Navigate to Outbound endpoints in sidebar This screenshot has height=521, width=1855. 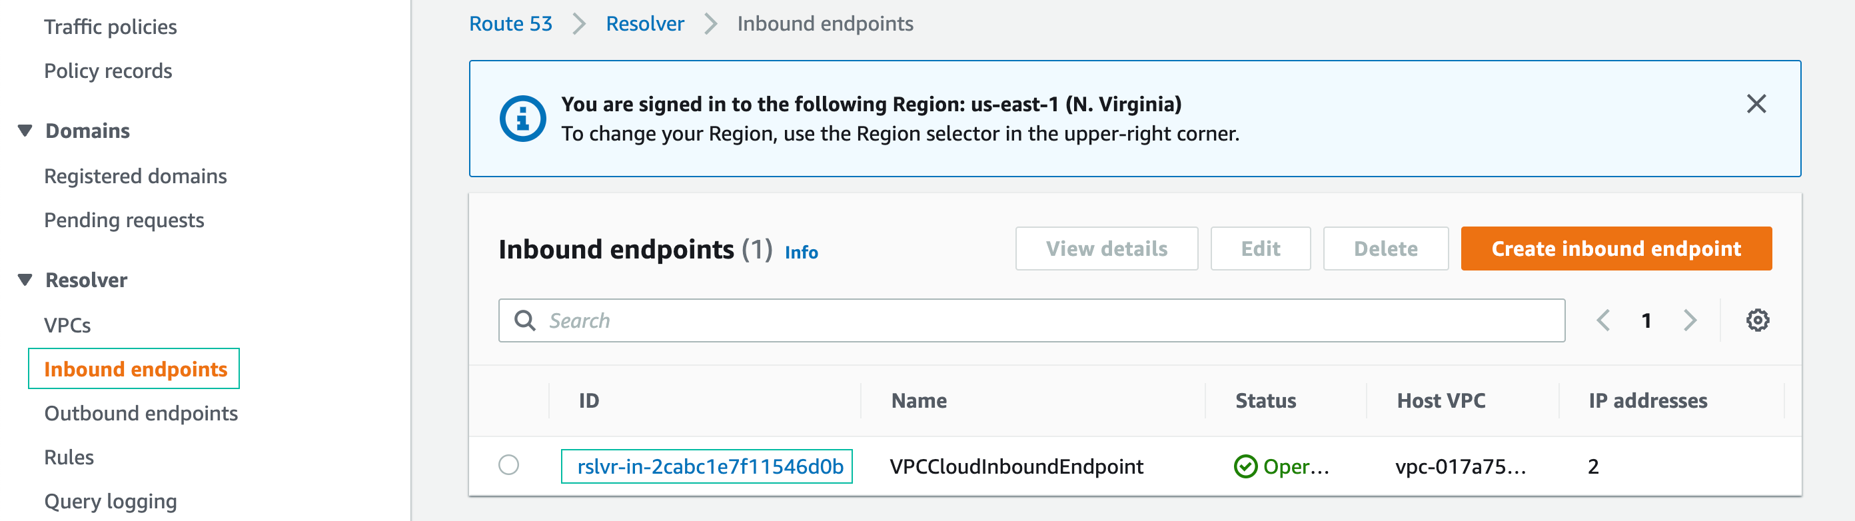141,413
